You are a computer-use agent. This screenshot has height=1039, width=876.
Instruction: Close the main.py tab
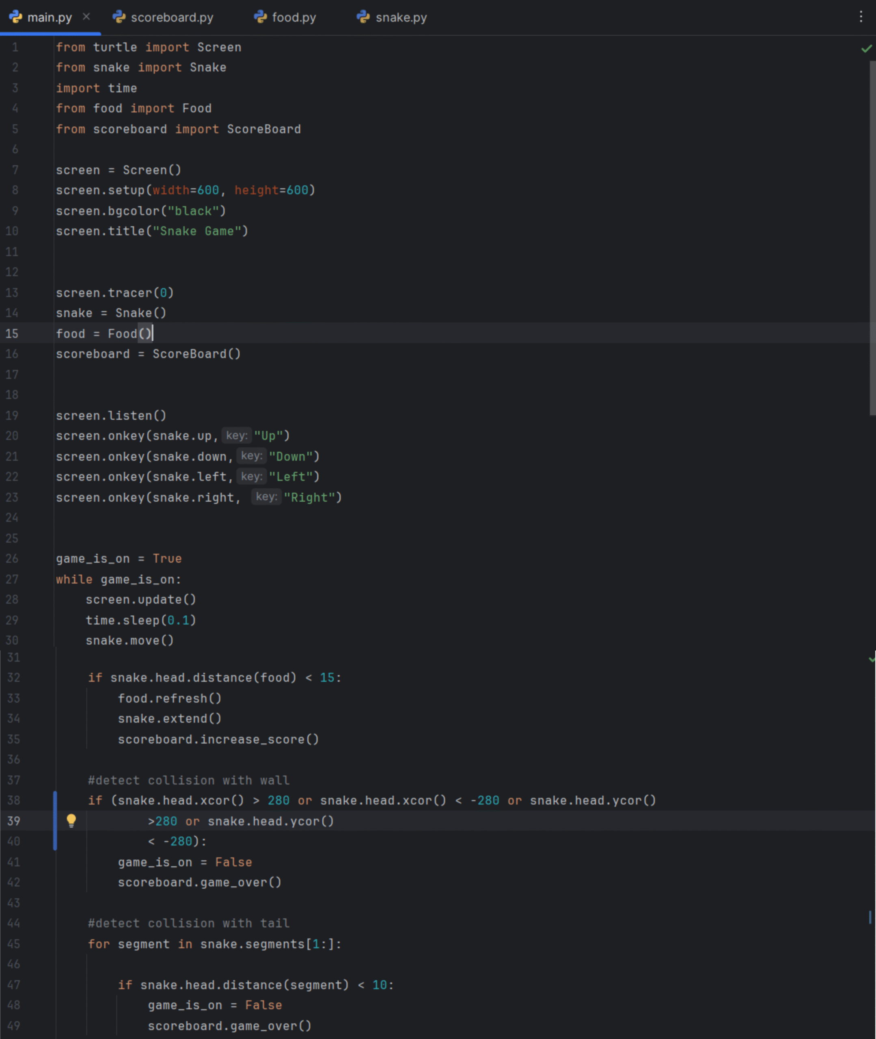click(x=86, y=17)
